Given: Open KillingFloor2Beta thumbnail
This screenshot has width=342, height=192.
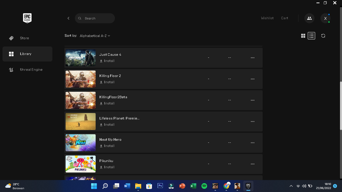Looking at the screenshot, I should tap(81, 100).
